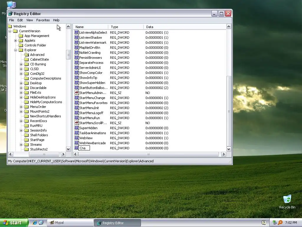Expand the Streams node
The image size is (302, 227).
(x=21, y=145)
